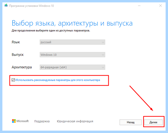Open the Юридическая информация link
The height and width of the screenshot is (133, 168).
click(75, 121)
